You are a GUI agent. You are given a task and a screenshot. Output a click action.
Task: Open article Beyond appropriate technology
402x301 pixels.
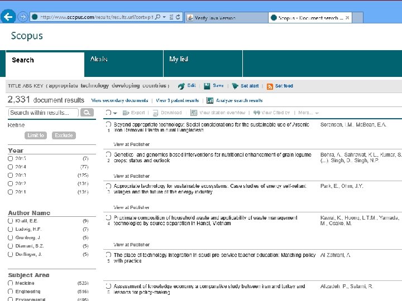[x=212, y=127]
